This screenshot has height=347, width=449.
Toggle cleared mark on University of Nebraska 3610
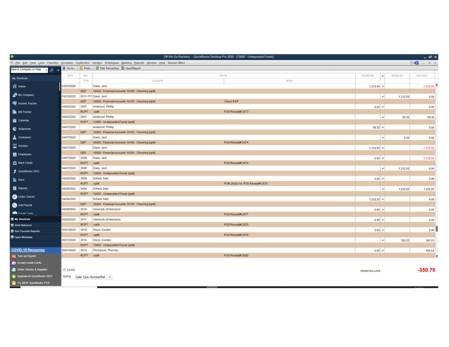pyautogui.click(x=382, y=209)
